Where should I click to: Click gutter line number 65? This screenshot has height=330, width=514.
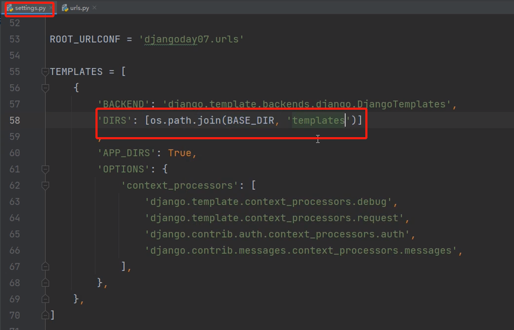click(x=15, y=234)
